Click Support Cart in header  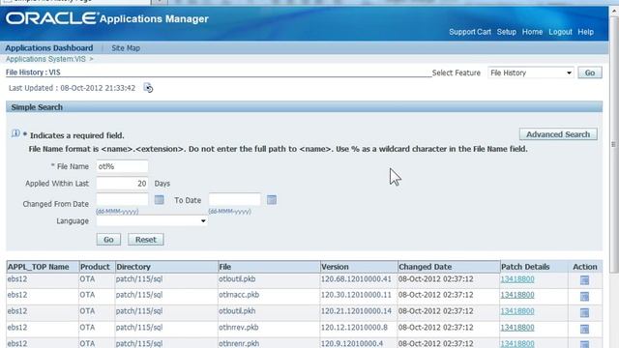pos(470,32)
